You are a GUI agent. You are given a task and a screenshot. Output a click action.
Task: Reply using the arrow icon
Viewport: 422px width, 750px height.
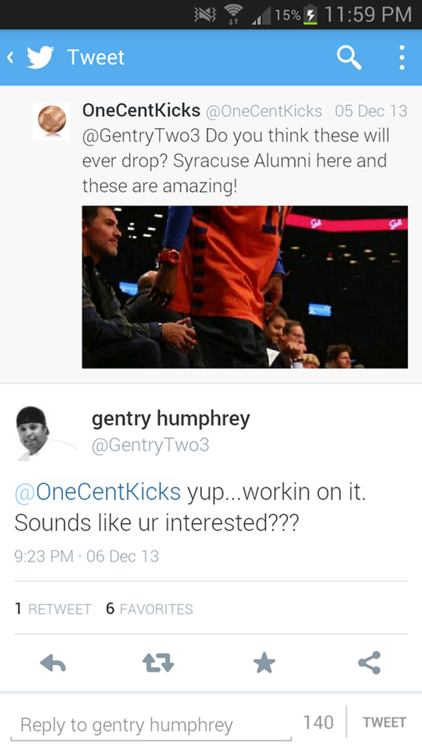53,663
